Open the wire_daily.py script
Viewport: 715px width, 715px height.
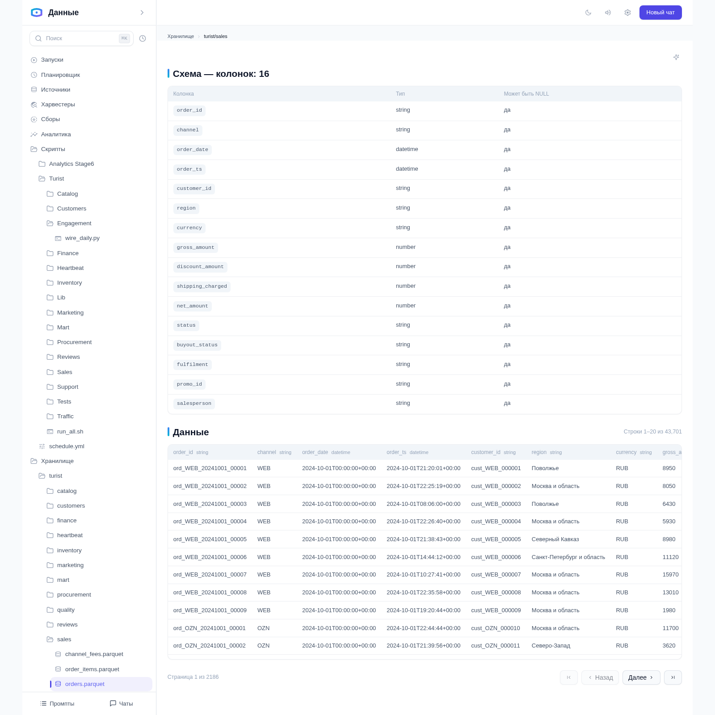click(82, 238)
